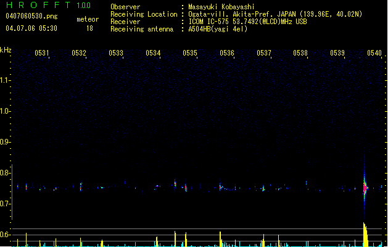The width and height of the screenshot is (388, 247).
Task: Click the kHz axis unit label
Action: 6,50
